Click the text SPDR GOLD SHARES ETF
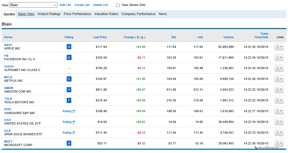The width and height of the screenshot is (288, 153). [23, 134]
